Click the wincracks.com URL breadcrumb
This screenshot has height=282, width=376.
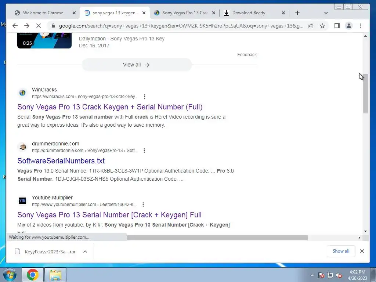[x=85, y=97]
